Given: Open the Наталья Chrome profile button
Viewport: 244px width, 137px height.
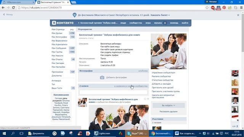Looking at the screenshot, I should point(211,2).
